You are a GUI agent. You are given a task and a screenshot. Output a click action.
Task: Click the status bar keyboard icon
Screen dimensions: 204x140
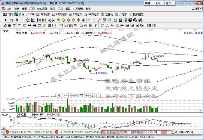[3, 132]
